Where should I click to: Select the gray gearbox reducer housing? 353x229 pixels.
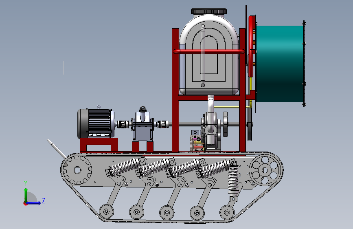[143, 126]
